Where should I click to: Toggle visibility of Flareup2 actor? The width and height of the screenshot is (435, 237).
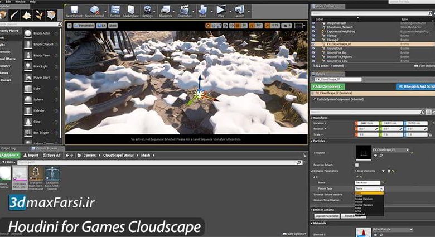(313, 40)
